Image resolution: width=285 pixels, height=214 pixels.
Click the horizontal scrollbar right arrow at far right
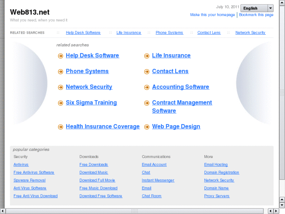[276, 211]
